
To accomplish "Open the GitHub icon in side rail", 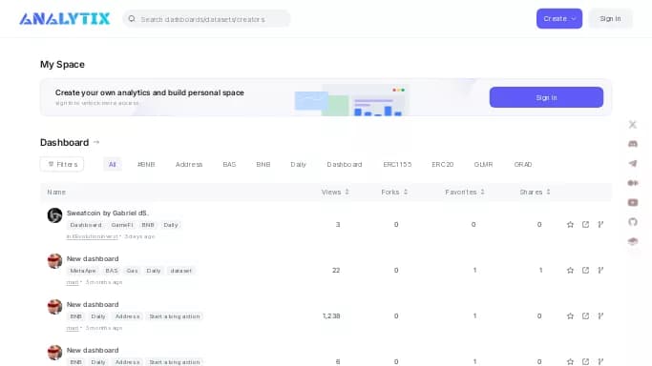I will coord(633,221).
